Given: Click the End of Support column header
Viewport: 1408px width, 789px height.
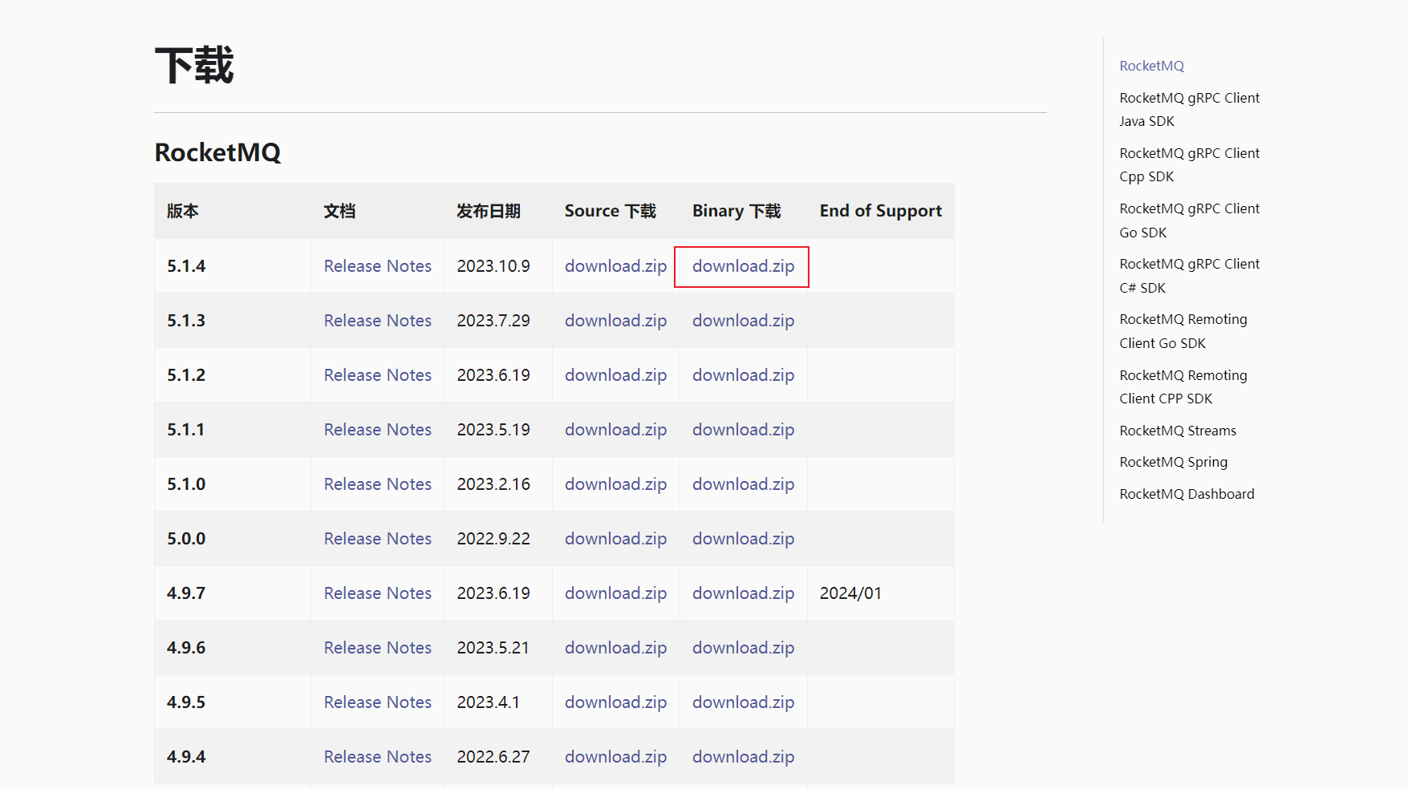Looking at the screenshot, I should (x=880, y=211).
